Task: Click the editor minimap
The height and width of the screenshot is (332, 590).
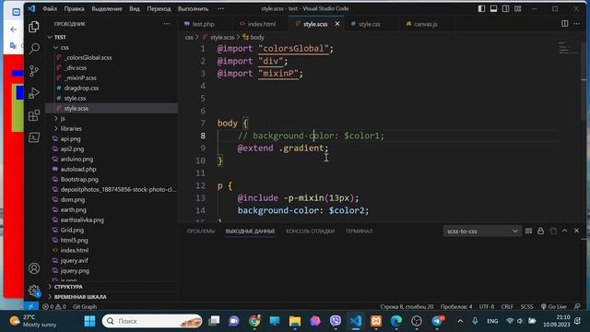Action: [568, 47]
